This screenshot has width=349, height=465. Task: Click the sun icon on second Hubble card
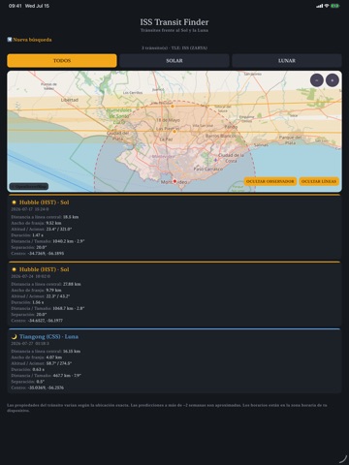[x=14, y=269]
